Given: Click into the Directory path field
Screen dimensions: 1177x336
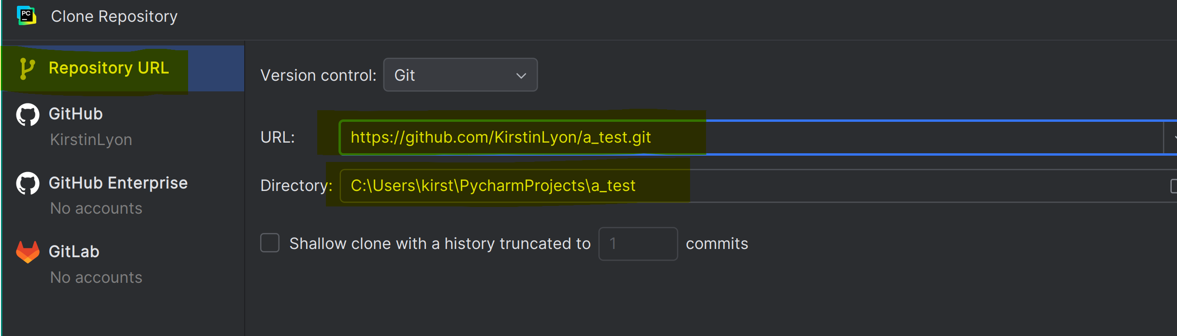Looking at the screenshot, I should (x=754, y=186).
